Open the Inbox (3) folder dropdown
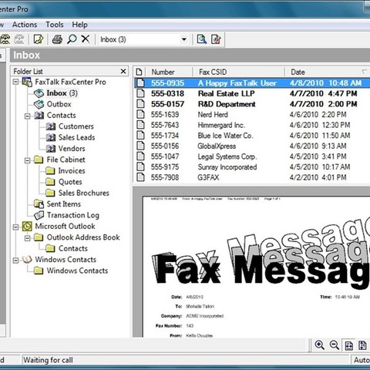 pos(184,39)
